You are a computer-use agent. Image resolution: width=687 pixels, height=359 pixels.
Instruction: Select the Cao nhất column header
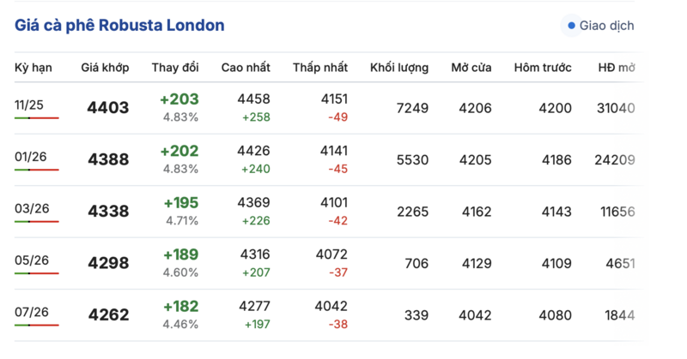pos(246,68)
